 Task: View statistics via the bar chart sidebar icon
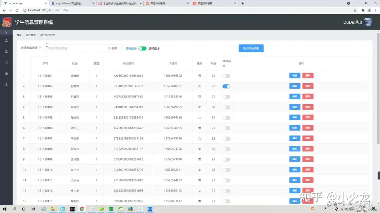(6, 73)
